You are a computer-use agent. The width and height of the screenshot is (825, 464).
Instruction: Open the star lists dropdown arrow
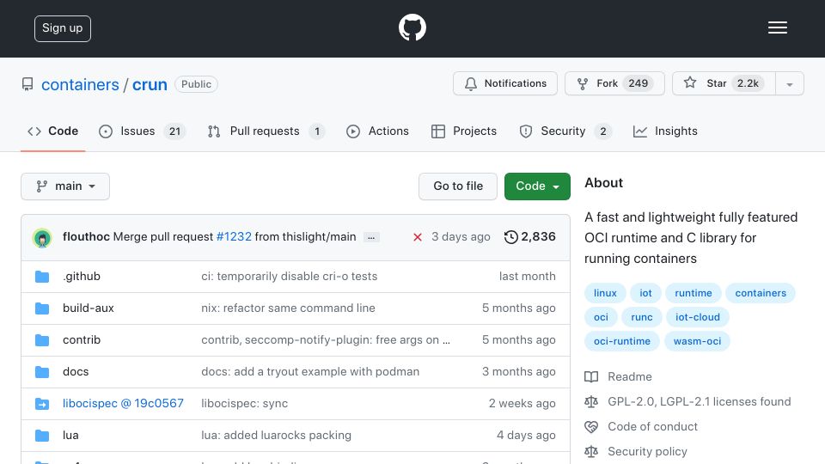coord(789,83)
